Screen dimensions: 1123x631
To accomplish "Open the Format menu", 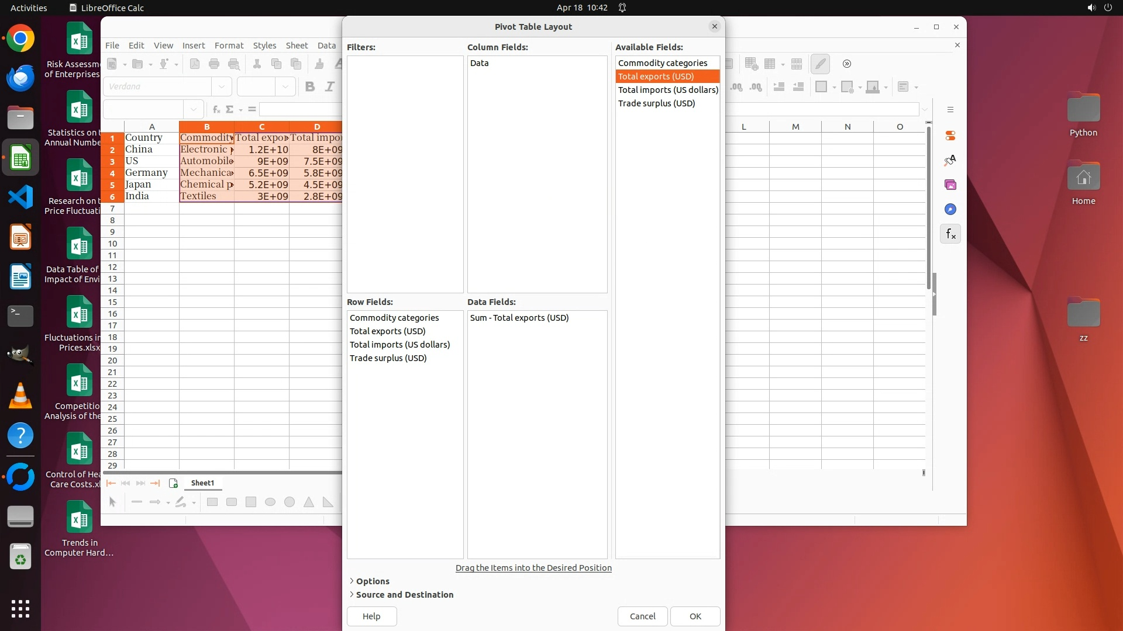I will [229, 46].
